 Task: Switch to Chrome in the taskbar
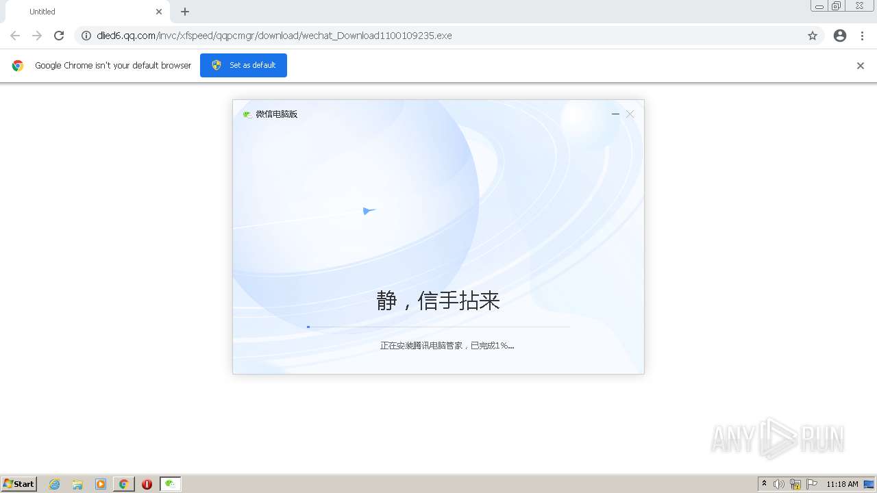[123, 484]
